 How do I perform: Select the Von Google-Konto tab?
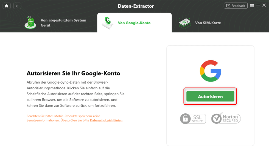click(x=134, y=23)
